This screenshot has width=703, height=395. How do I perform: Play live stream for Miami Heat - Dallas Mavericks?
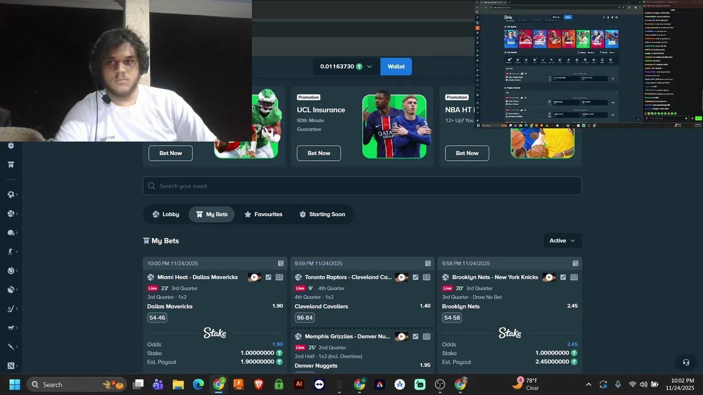coord(254,278)
